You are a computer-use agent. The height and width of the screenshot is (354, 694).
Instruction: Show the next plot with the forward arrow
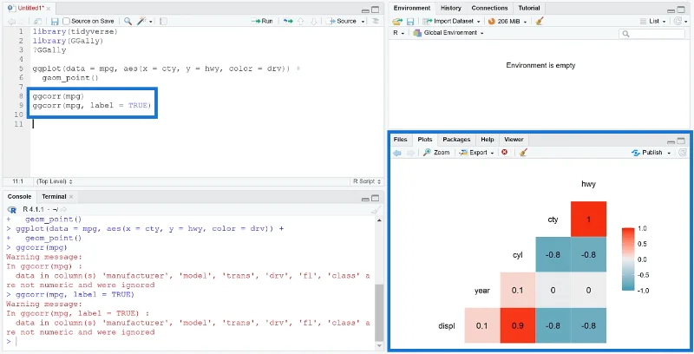[410, 153]
